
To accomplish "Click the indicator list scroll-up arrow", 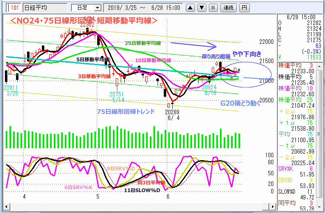I will tap(321, 65).
